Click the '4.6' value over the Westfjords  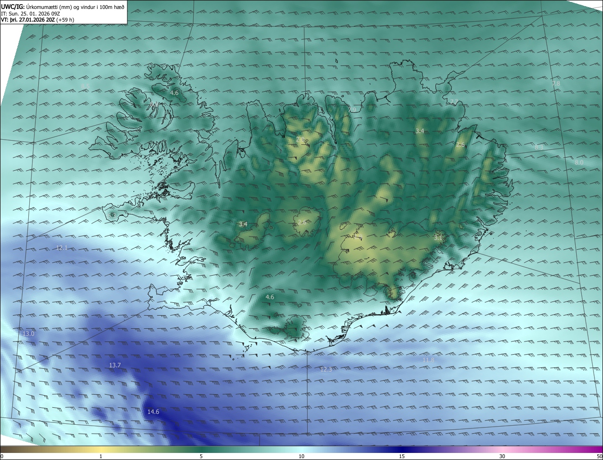click(174, 93)
